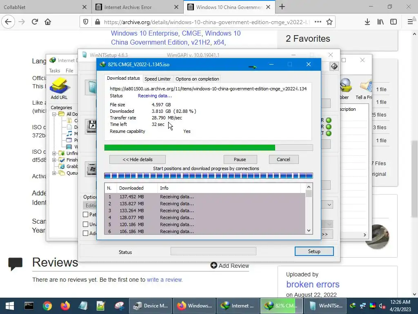
Task: Click Hide details button
Action: click(138, 159)
